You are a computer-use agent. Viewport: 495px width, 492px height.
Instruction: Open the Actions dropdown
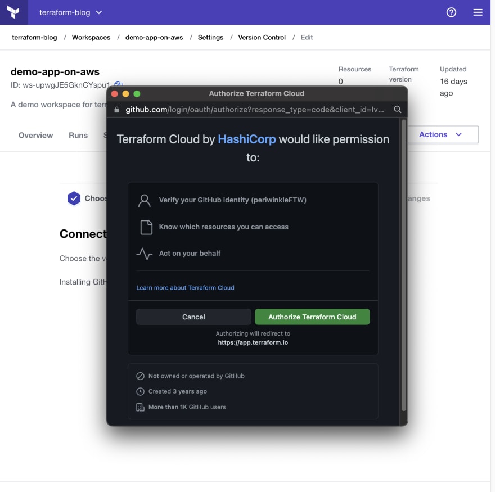pyautogui.click(x=442, y=134)
